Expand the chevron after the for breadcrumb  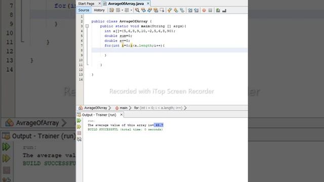(185, 108)
